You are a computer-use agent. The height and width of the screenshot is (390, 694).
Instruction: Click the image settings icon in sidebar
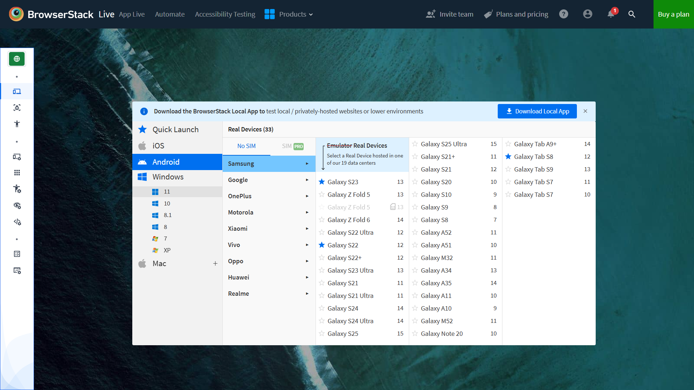coord(17,270)
